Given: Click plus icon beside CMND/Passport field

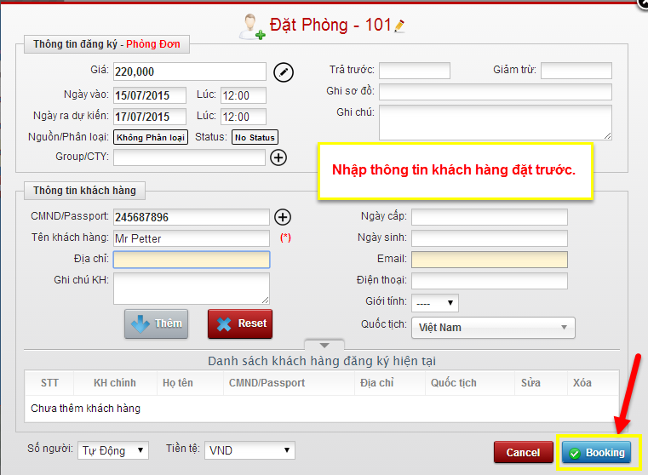Looking at the screenshot, I should [283, 218].
